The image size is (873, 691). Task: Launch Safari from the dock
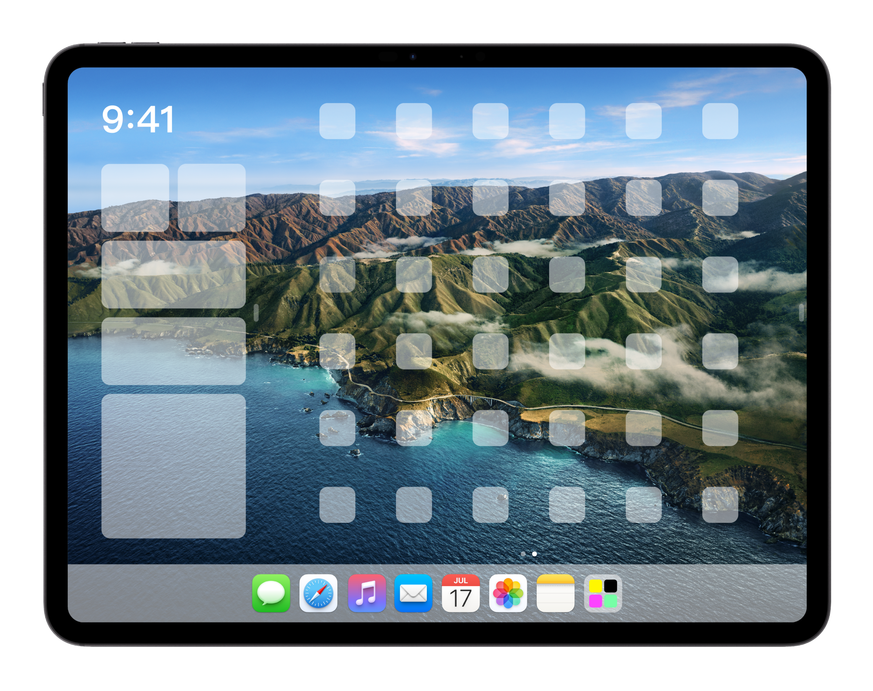(x=318, y=593)
